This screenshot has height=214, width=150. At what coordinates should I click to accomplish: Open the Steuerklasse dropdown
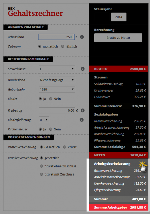(x=57, y=69)
